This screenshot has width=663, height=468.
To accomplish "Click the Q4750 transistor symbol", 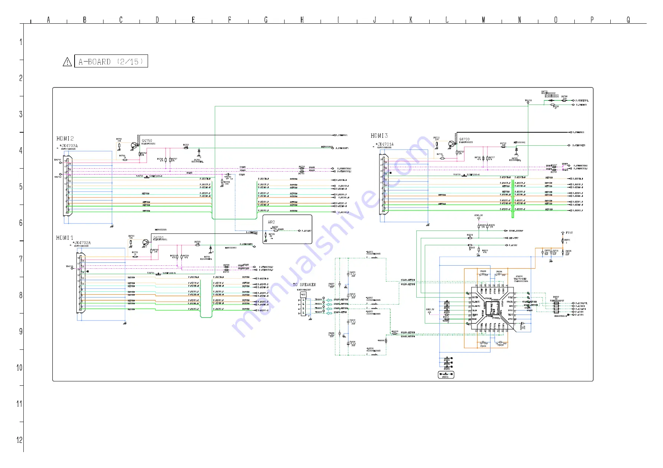I will [x=134, y=145].
